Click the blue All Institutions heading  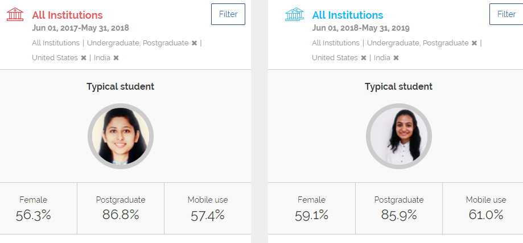click(348, 15)
